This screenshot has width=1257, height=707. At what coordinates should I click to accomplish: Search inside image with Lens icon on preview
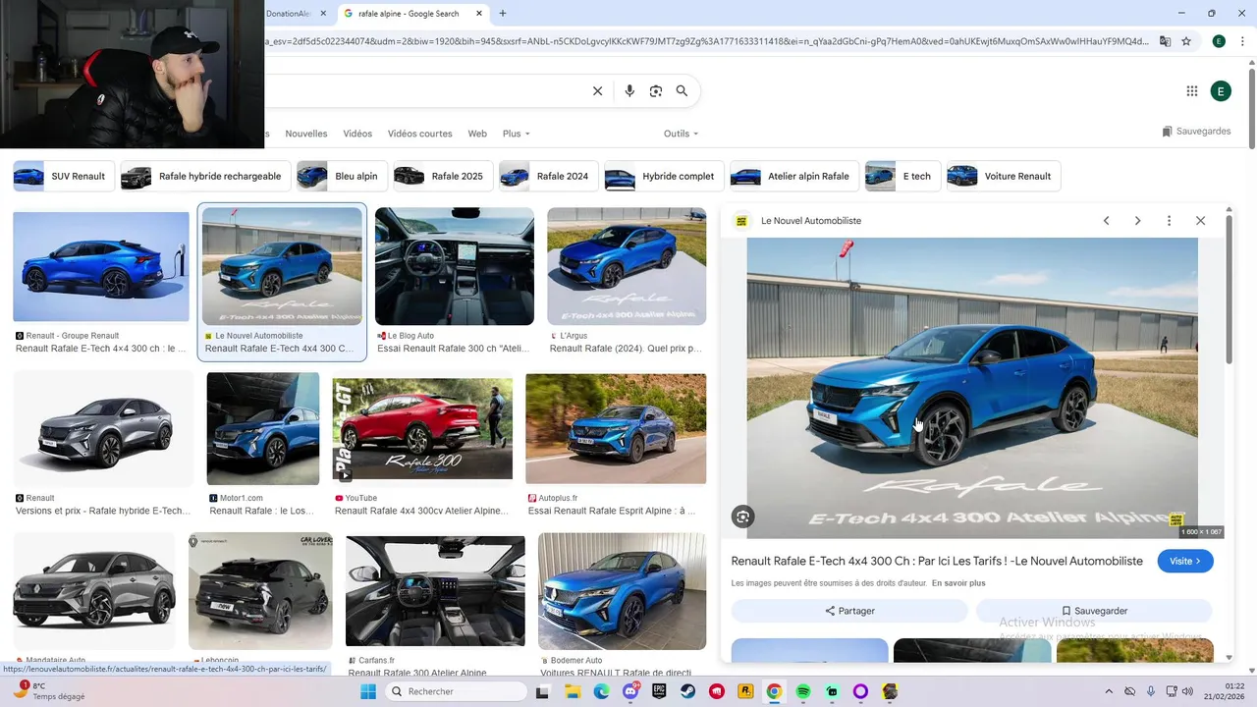(x=742, y=517)
